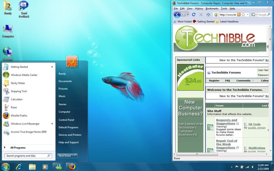Open the Computer desktop icon

pos(8,31)
